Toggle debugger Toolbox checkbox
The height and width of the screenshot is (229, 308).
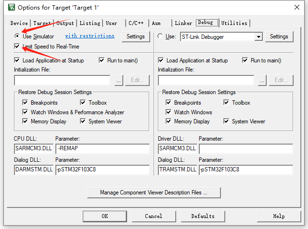226,102
